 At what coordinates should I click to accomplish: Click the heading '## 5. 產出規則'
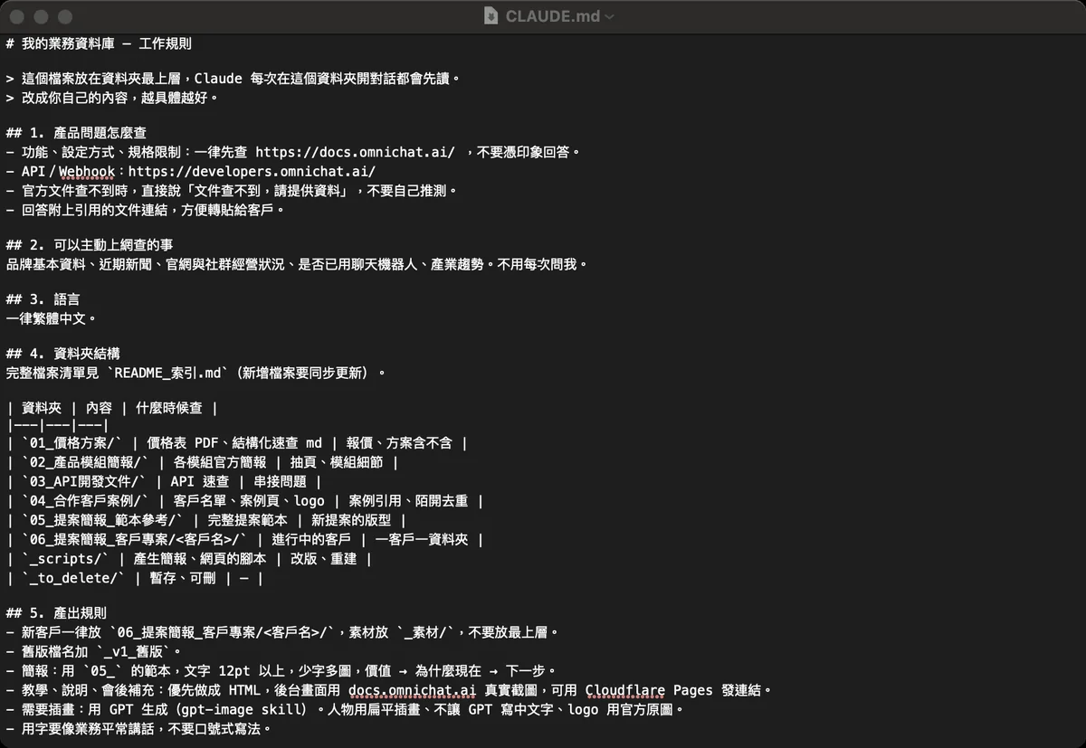(56, 613)
